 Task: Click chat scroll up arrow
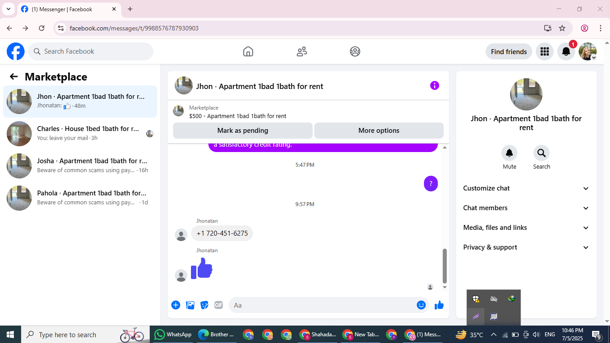(x=445, y=148)
